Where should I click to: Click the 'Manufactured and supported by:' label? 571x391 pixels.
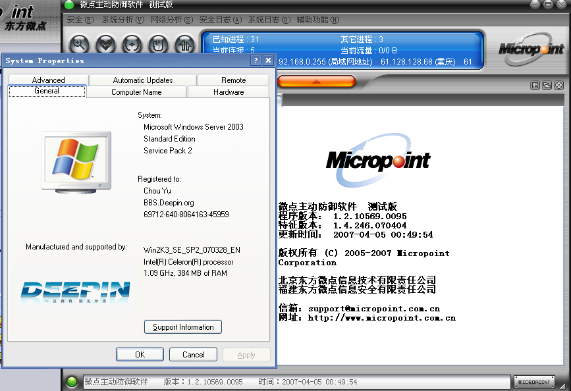click(76, 247)
